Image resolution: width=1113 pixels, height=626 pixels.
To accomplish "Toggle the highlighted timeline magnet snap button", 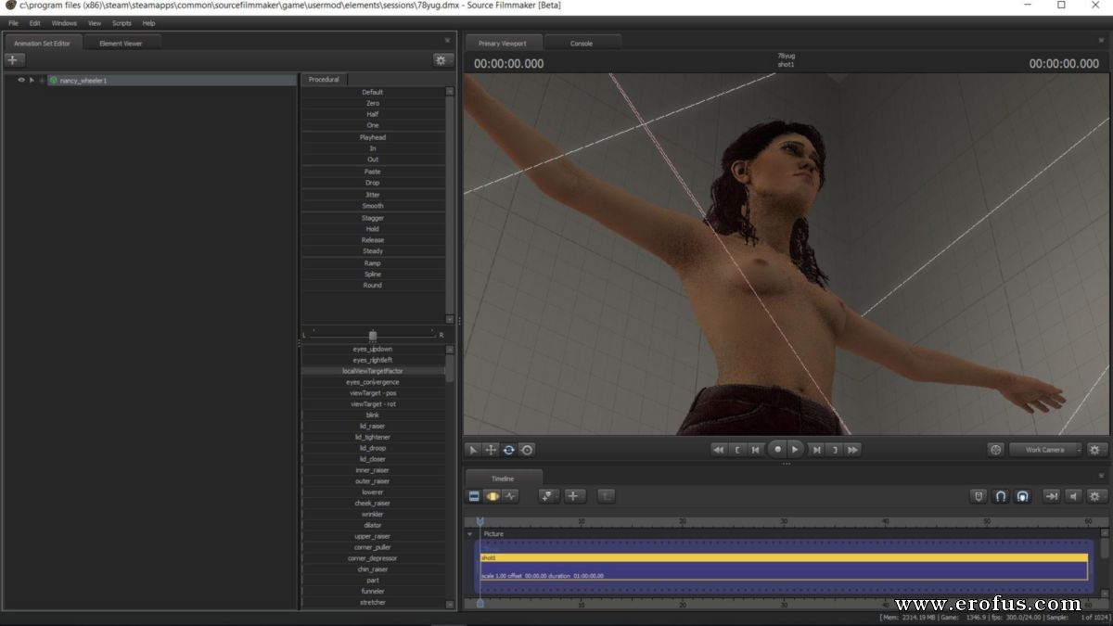I will click(1022, 496).
